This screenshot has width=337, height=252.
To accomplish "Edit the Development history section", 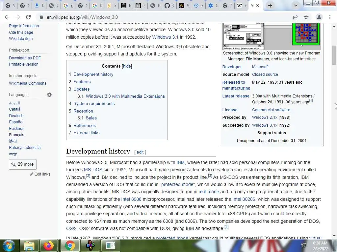I will (x=140, y=152).
